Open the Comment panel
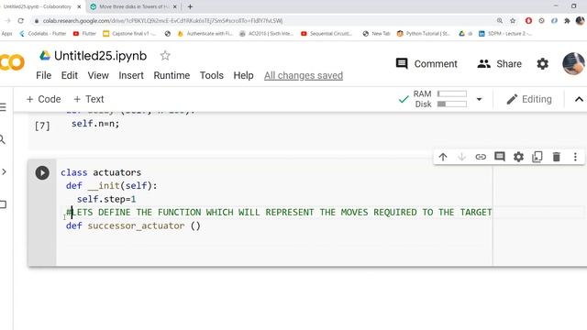This screenshot has width=587, height=330. [x=426, y=64]
